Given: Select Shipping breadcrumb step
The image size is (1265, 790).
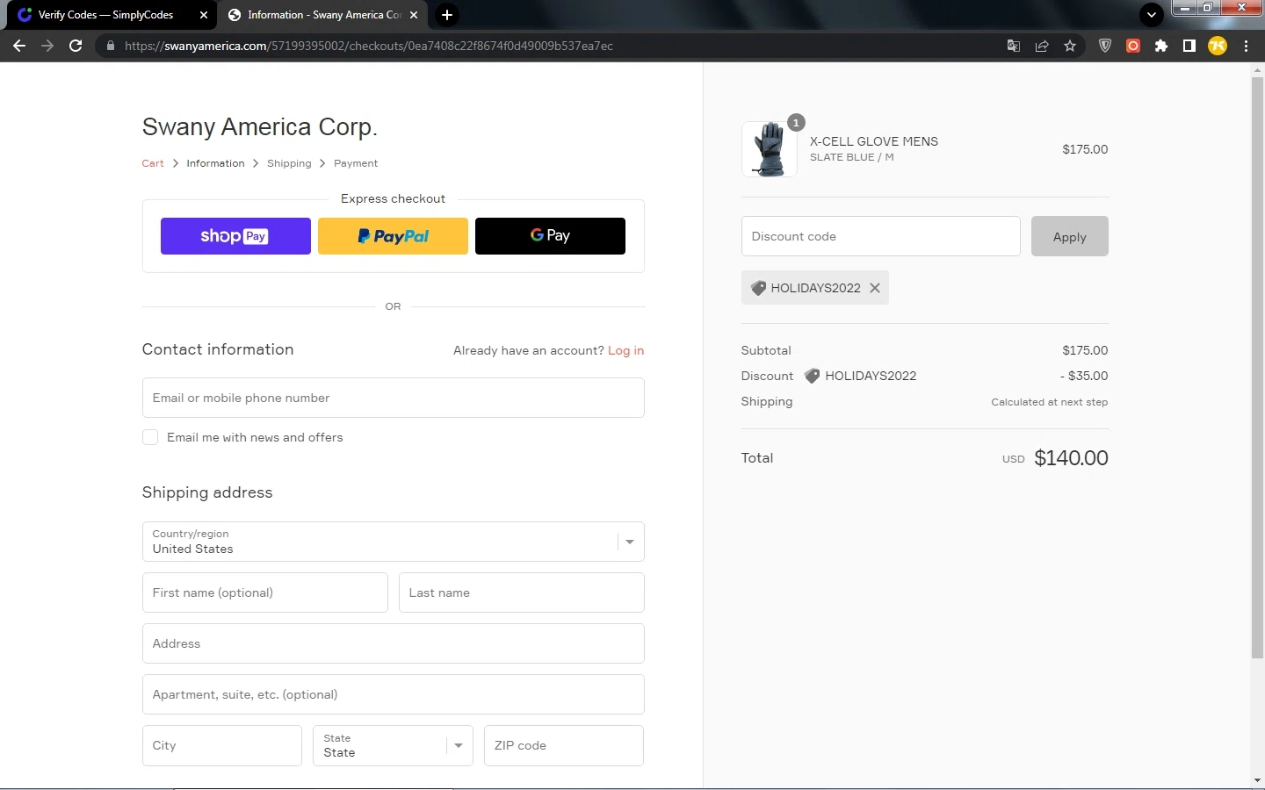Looking at the screenshot, I should pos(289,163).
